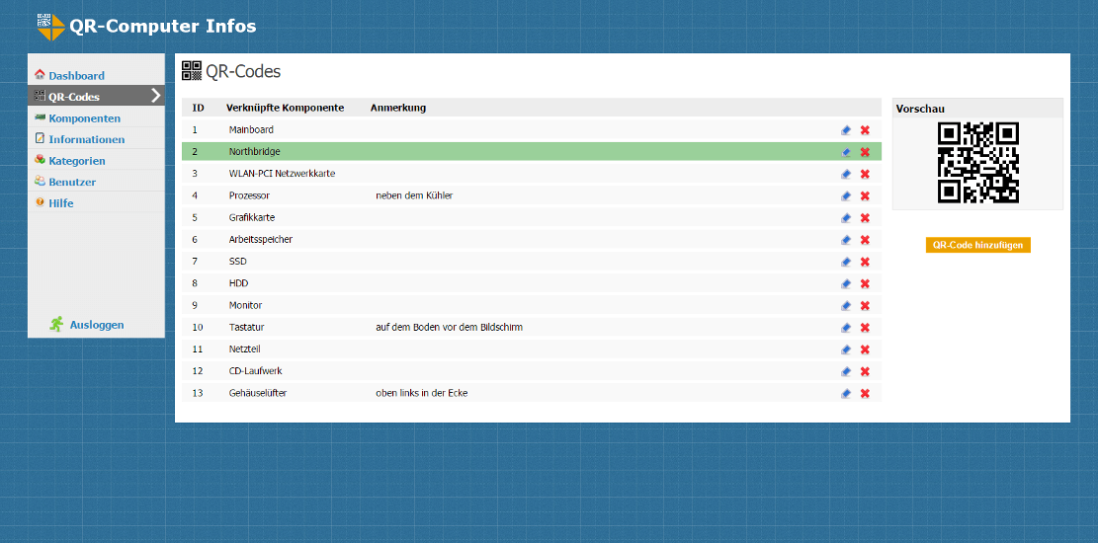This screenshot has height=543, width=1098.
Task: Click the QR code preview image
Action: 978,162
